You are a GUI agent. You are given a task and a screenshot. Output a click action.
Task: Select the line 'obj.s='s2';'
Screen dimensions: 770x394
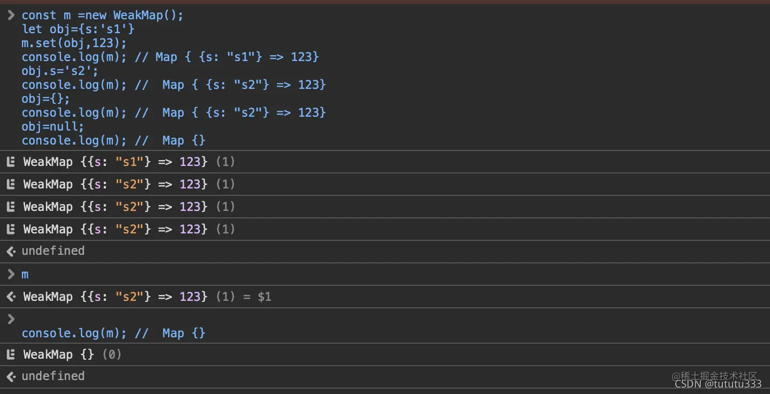(60, 71)
